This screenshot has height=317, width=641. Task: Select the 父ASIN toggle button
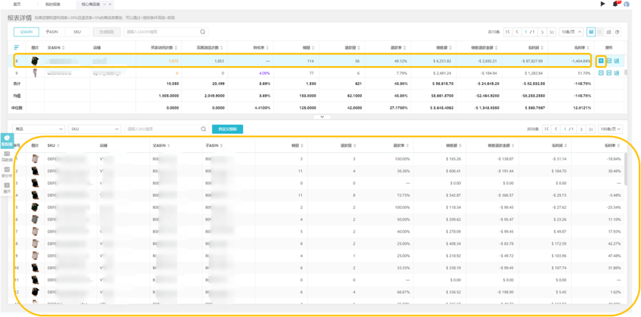click(x=27, y=31)
